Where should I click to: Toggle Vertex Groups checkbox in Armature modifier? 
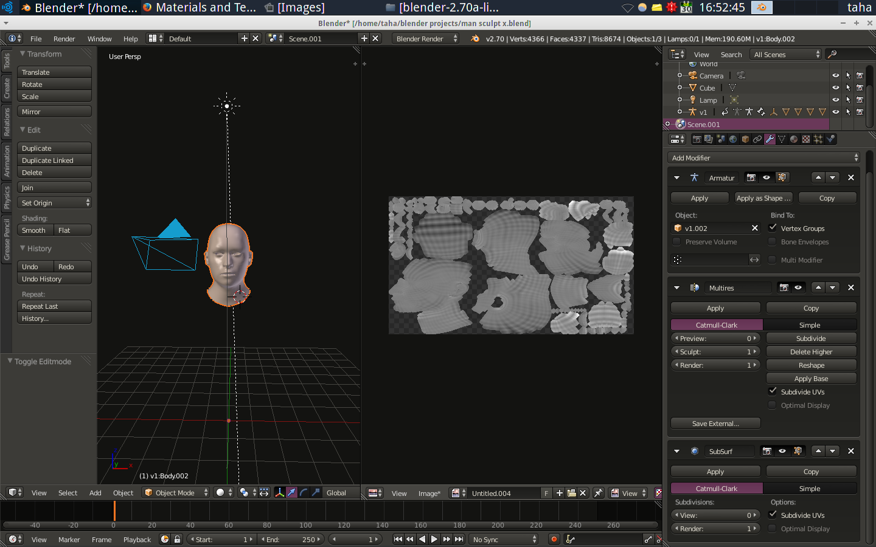pos(773,227)
